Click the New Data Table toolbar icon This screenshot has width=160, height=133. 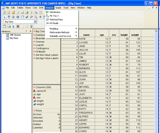pos(4,12)
